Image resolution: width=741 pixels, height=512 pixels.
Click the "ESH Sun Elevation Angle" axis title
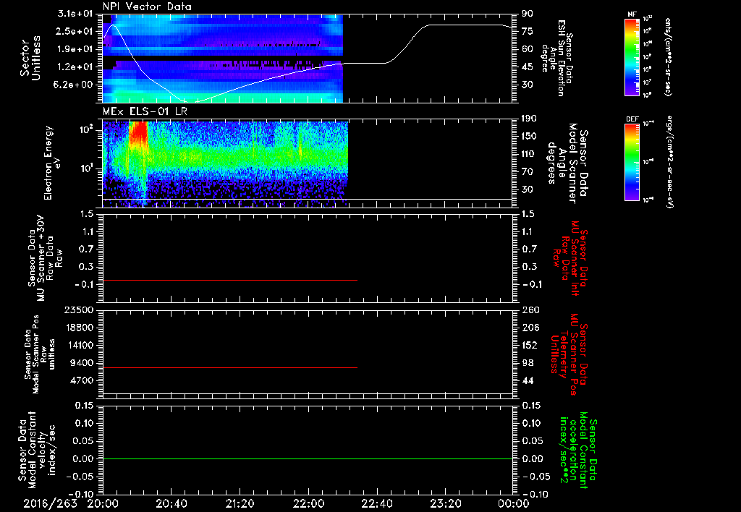[556, 58]
